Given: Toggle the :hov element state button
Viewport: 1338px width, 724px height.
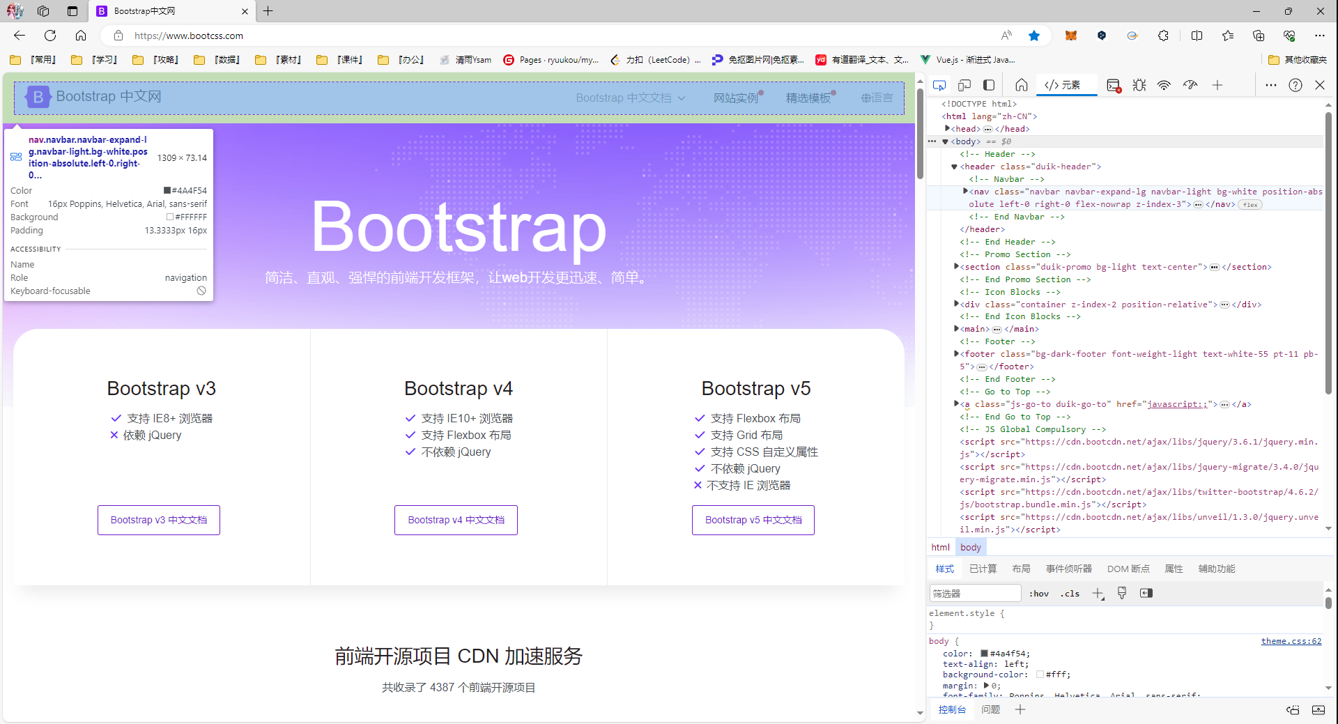Looking at the screenshot, I should (1039, 594).
